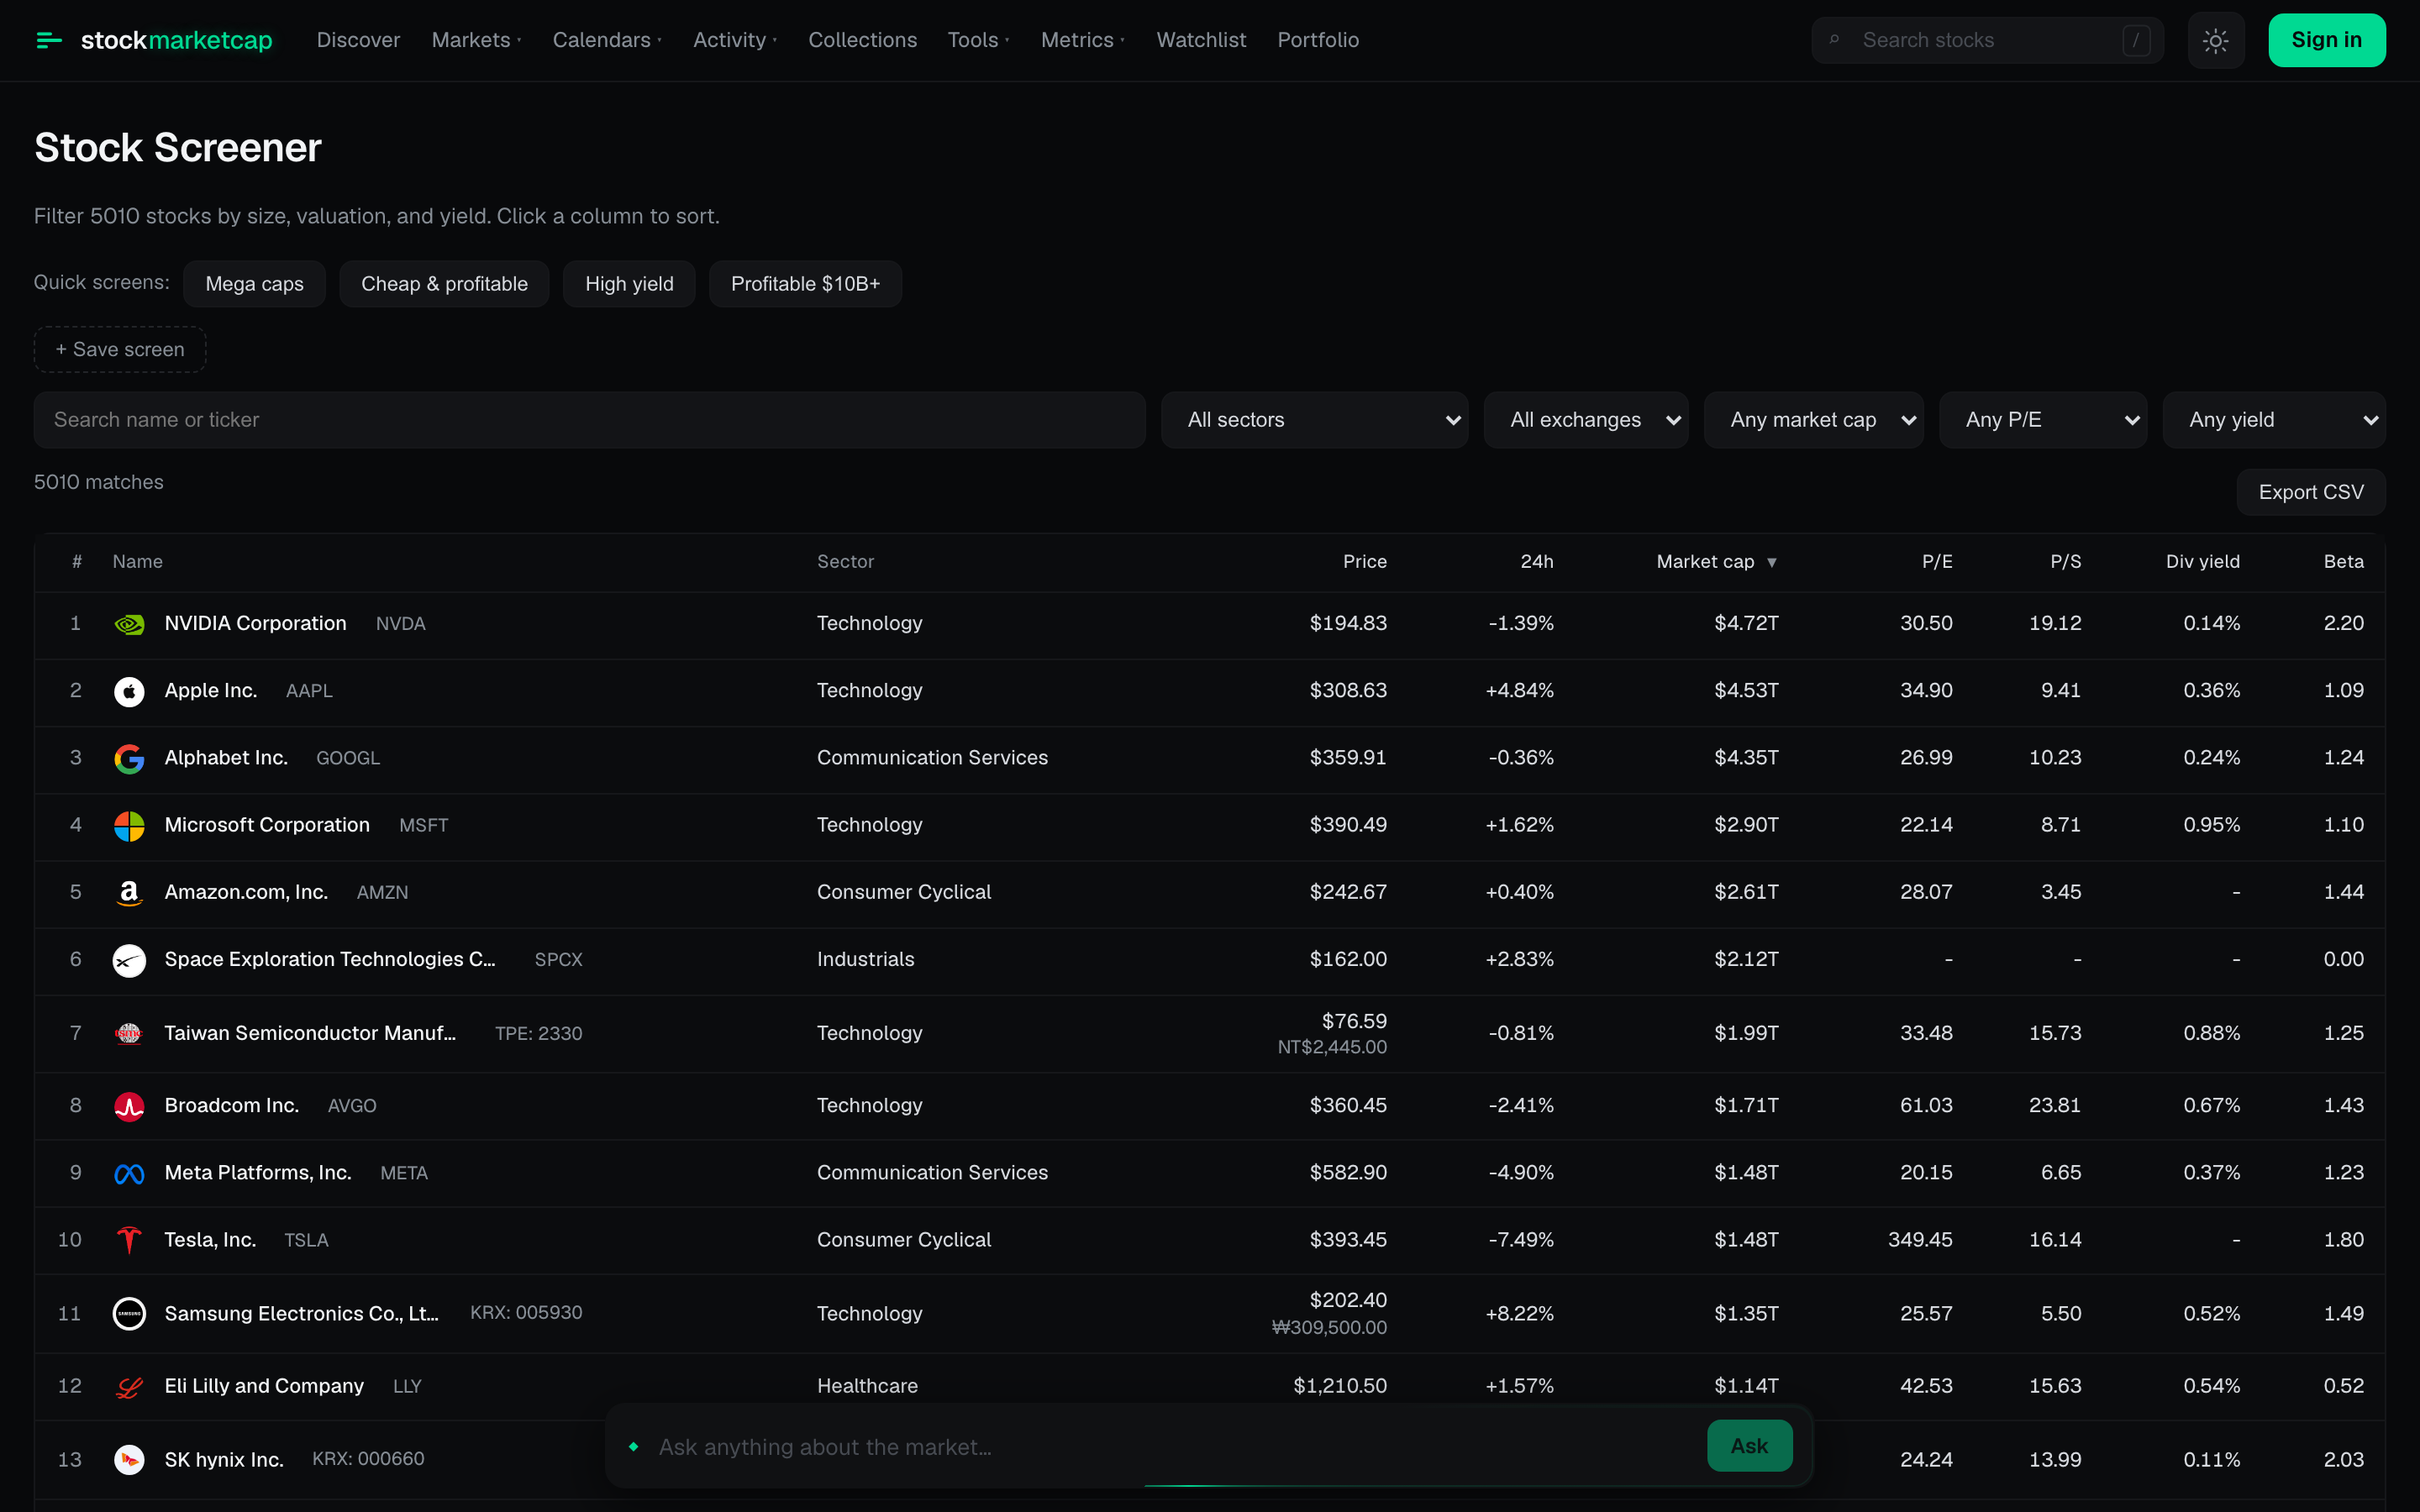This screenshot has height=1512, width=2420.
Task: Click the Save screen button
Action: (120, 349)
